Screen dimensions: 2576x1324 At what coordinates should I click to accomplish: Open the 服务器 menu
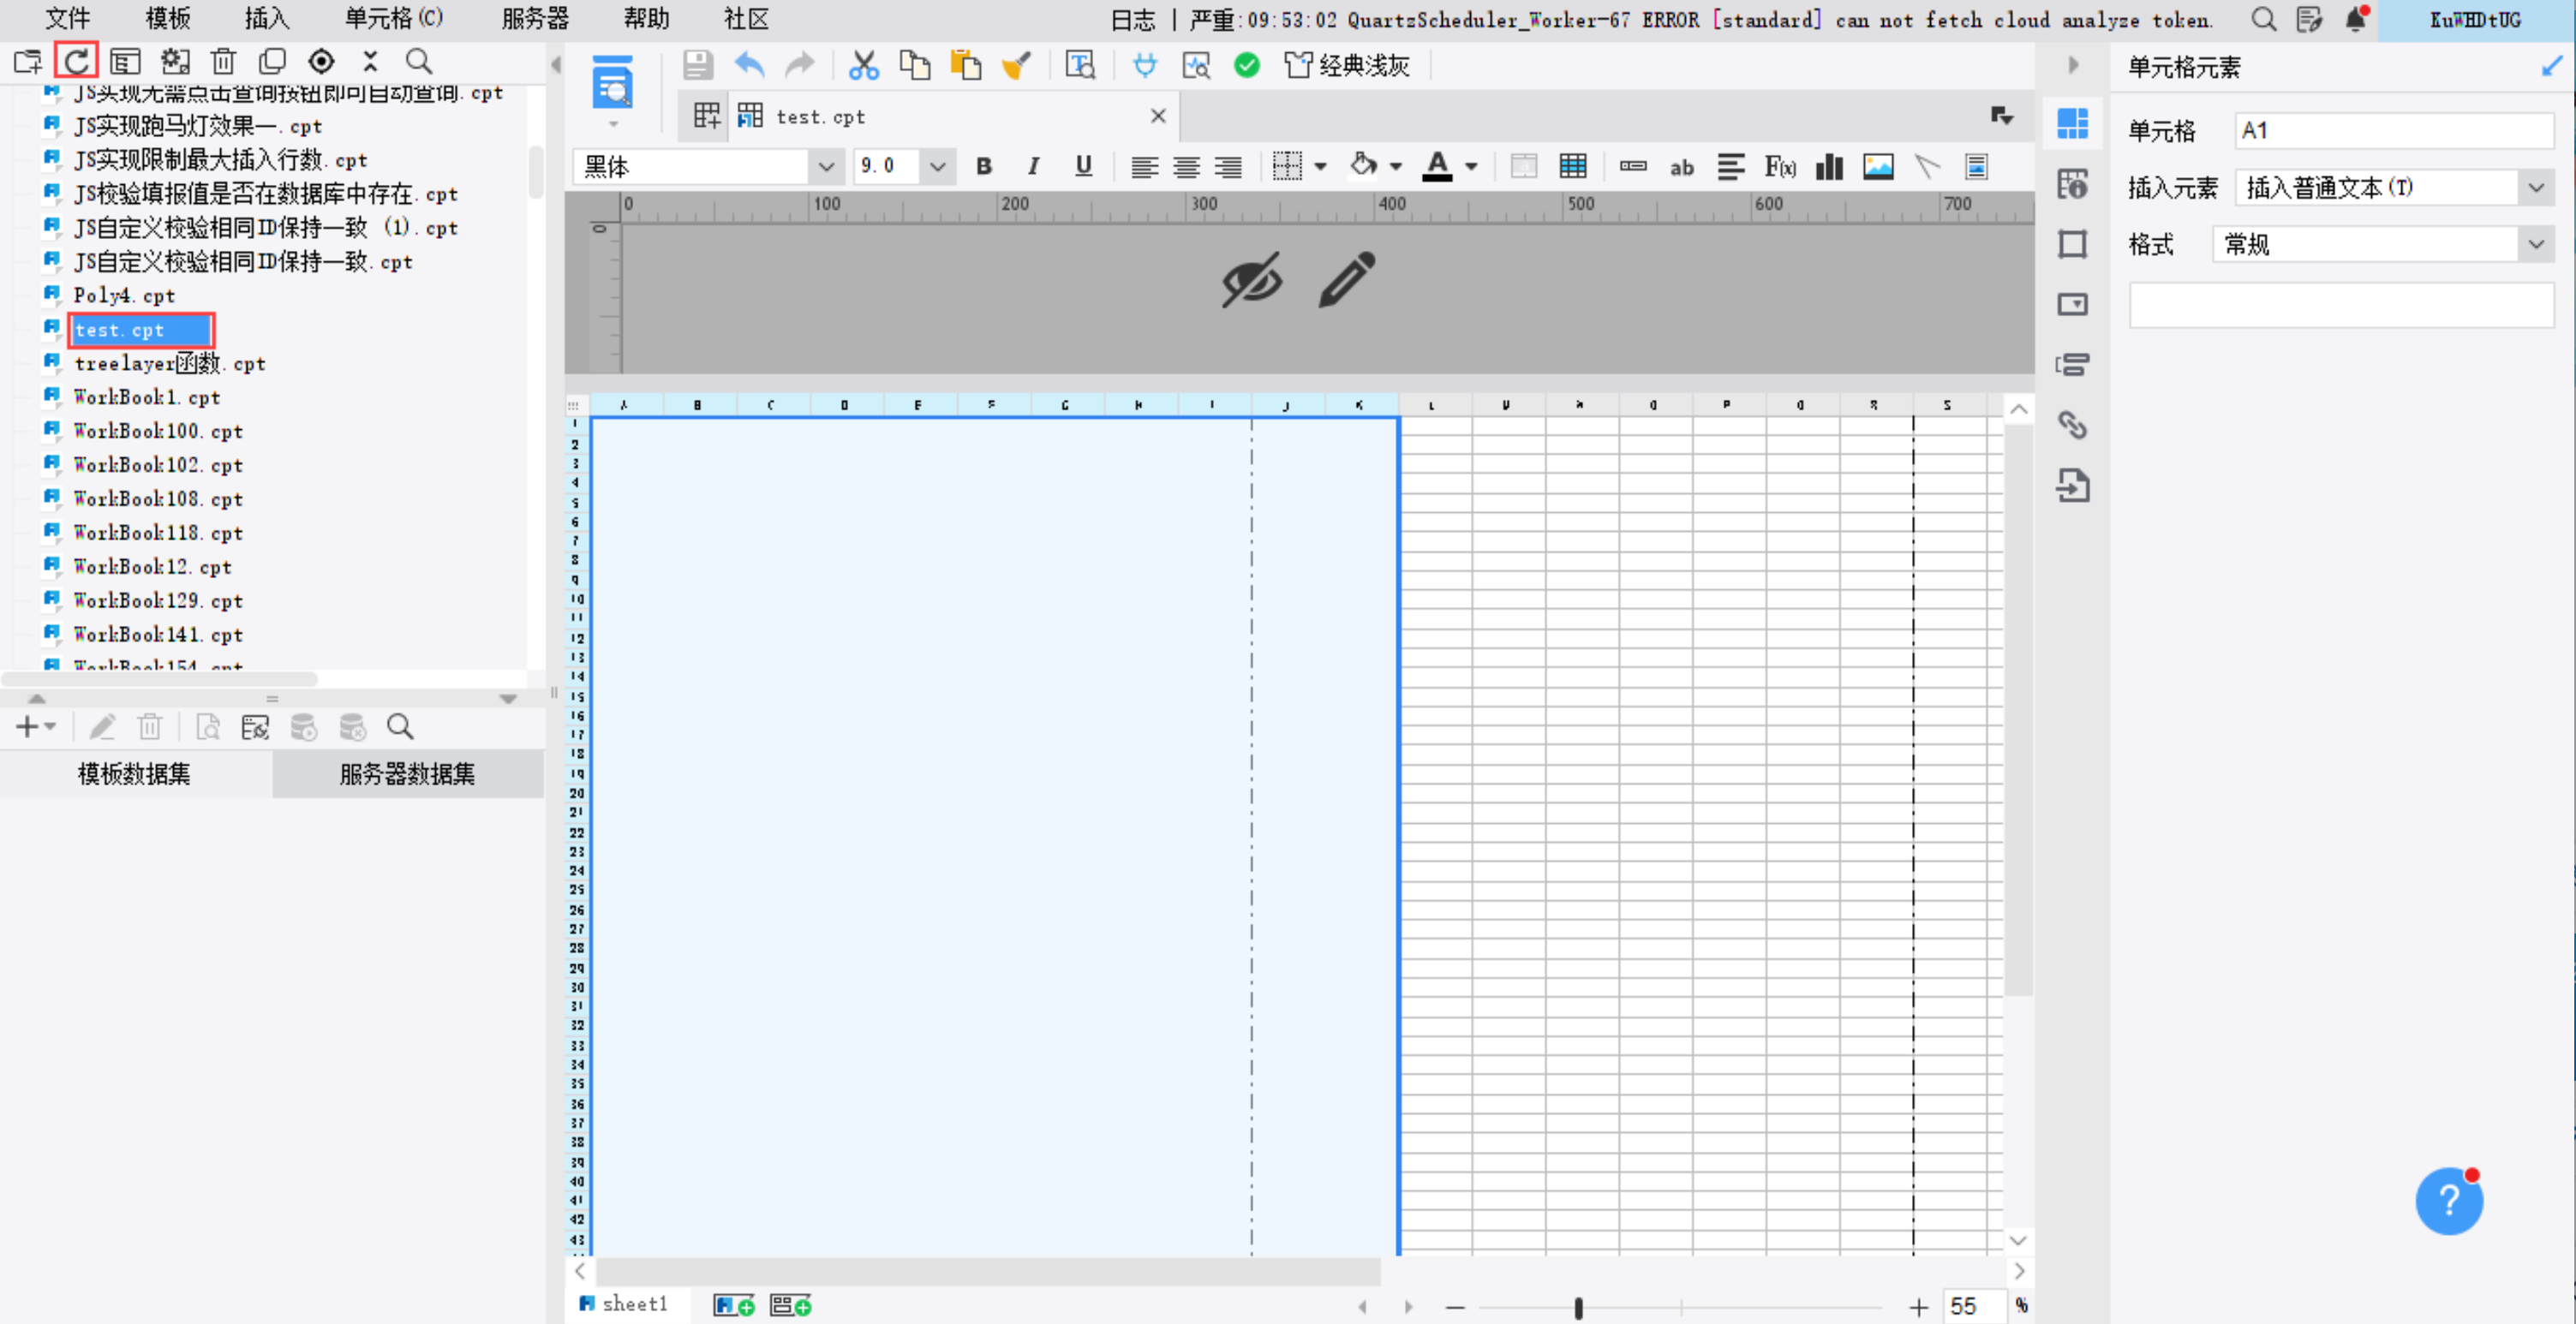pyautogui.click(x=535, y=18)
